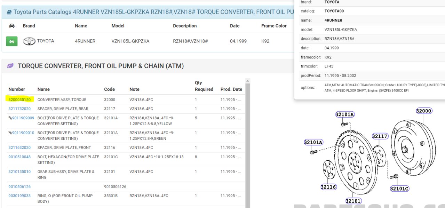Click the GEAR SUB-ASSY, DRIVE PLATE & RING cell

[x=66, y=174]
